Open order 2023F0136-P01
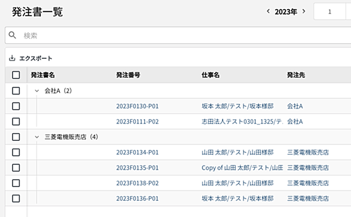The width and height of the screenshot is (351, 217). [137, 198]
